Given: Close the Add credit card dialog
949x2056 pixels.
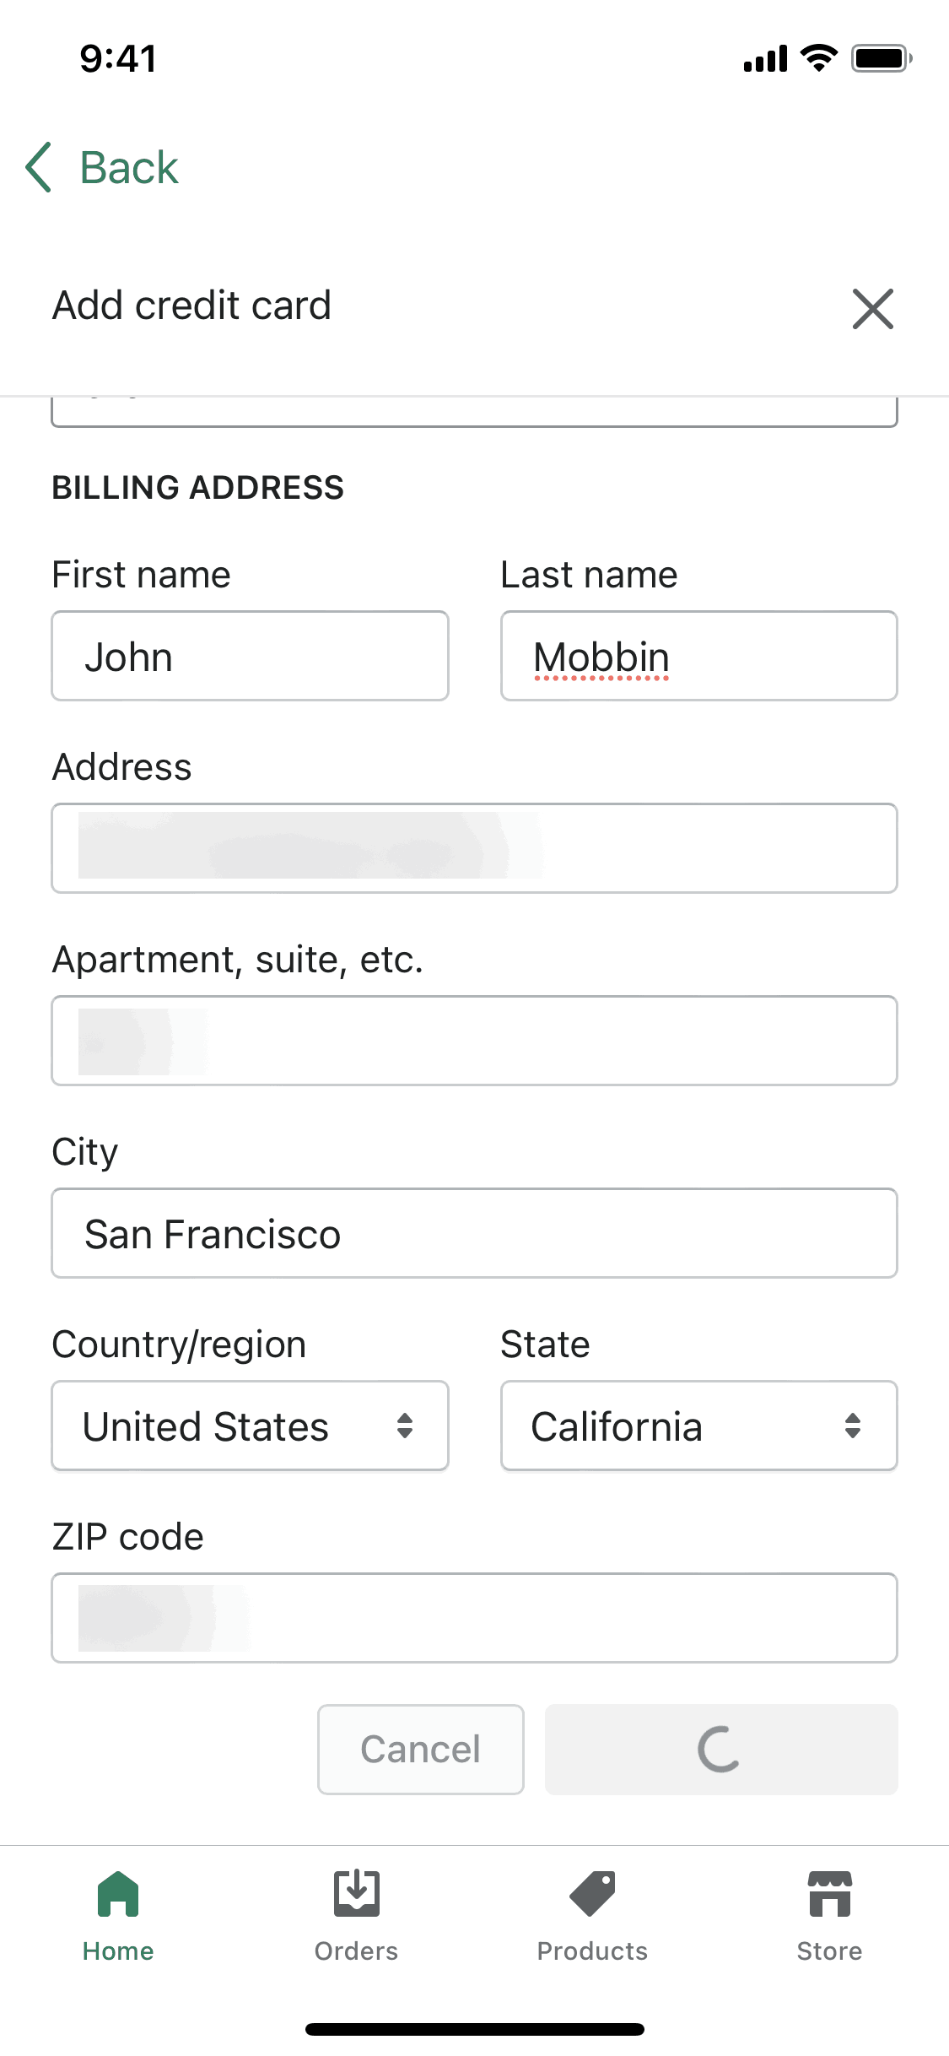Looking at the screenshot, I should [872, 309].
